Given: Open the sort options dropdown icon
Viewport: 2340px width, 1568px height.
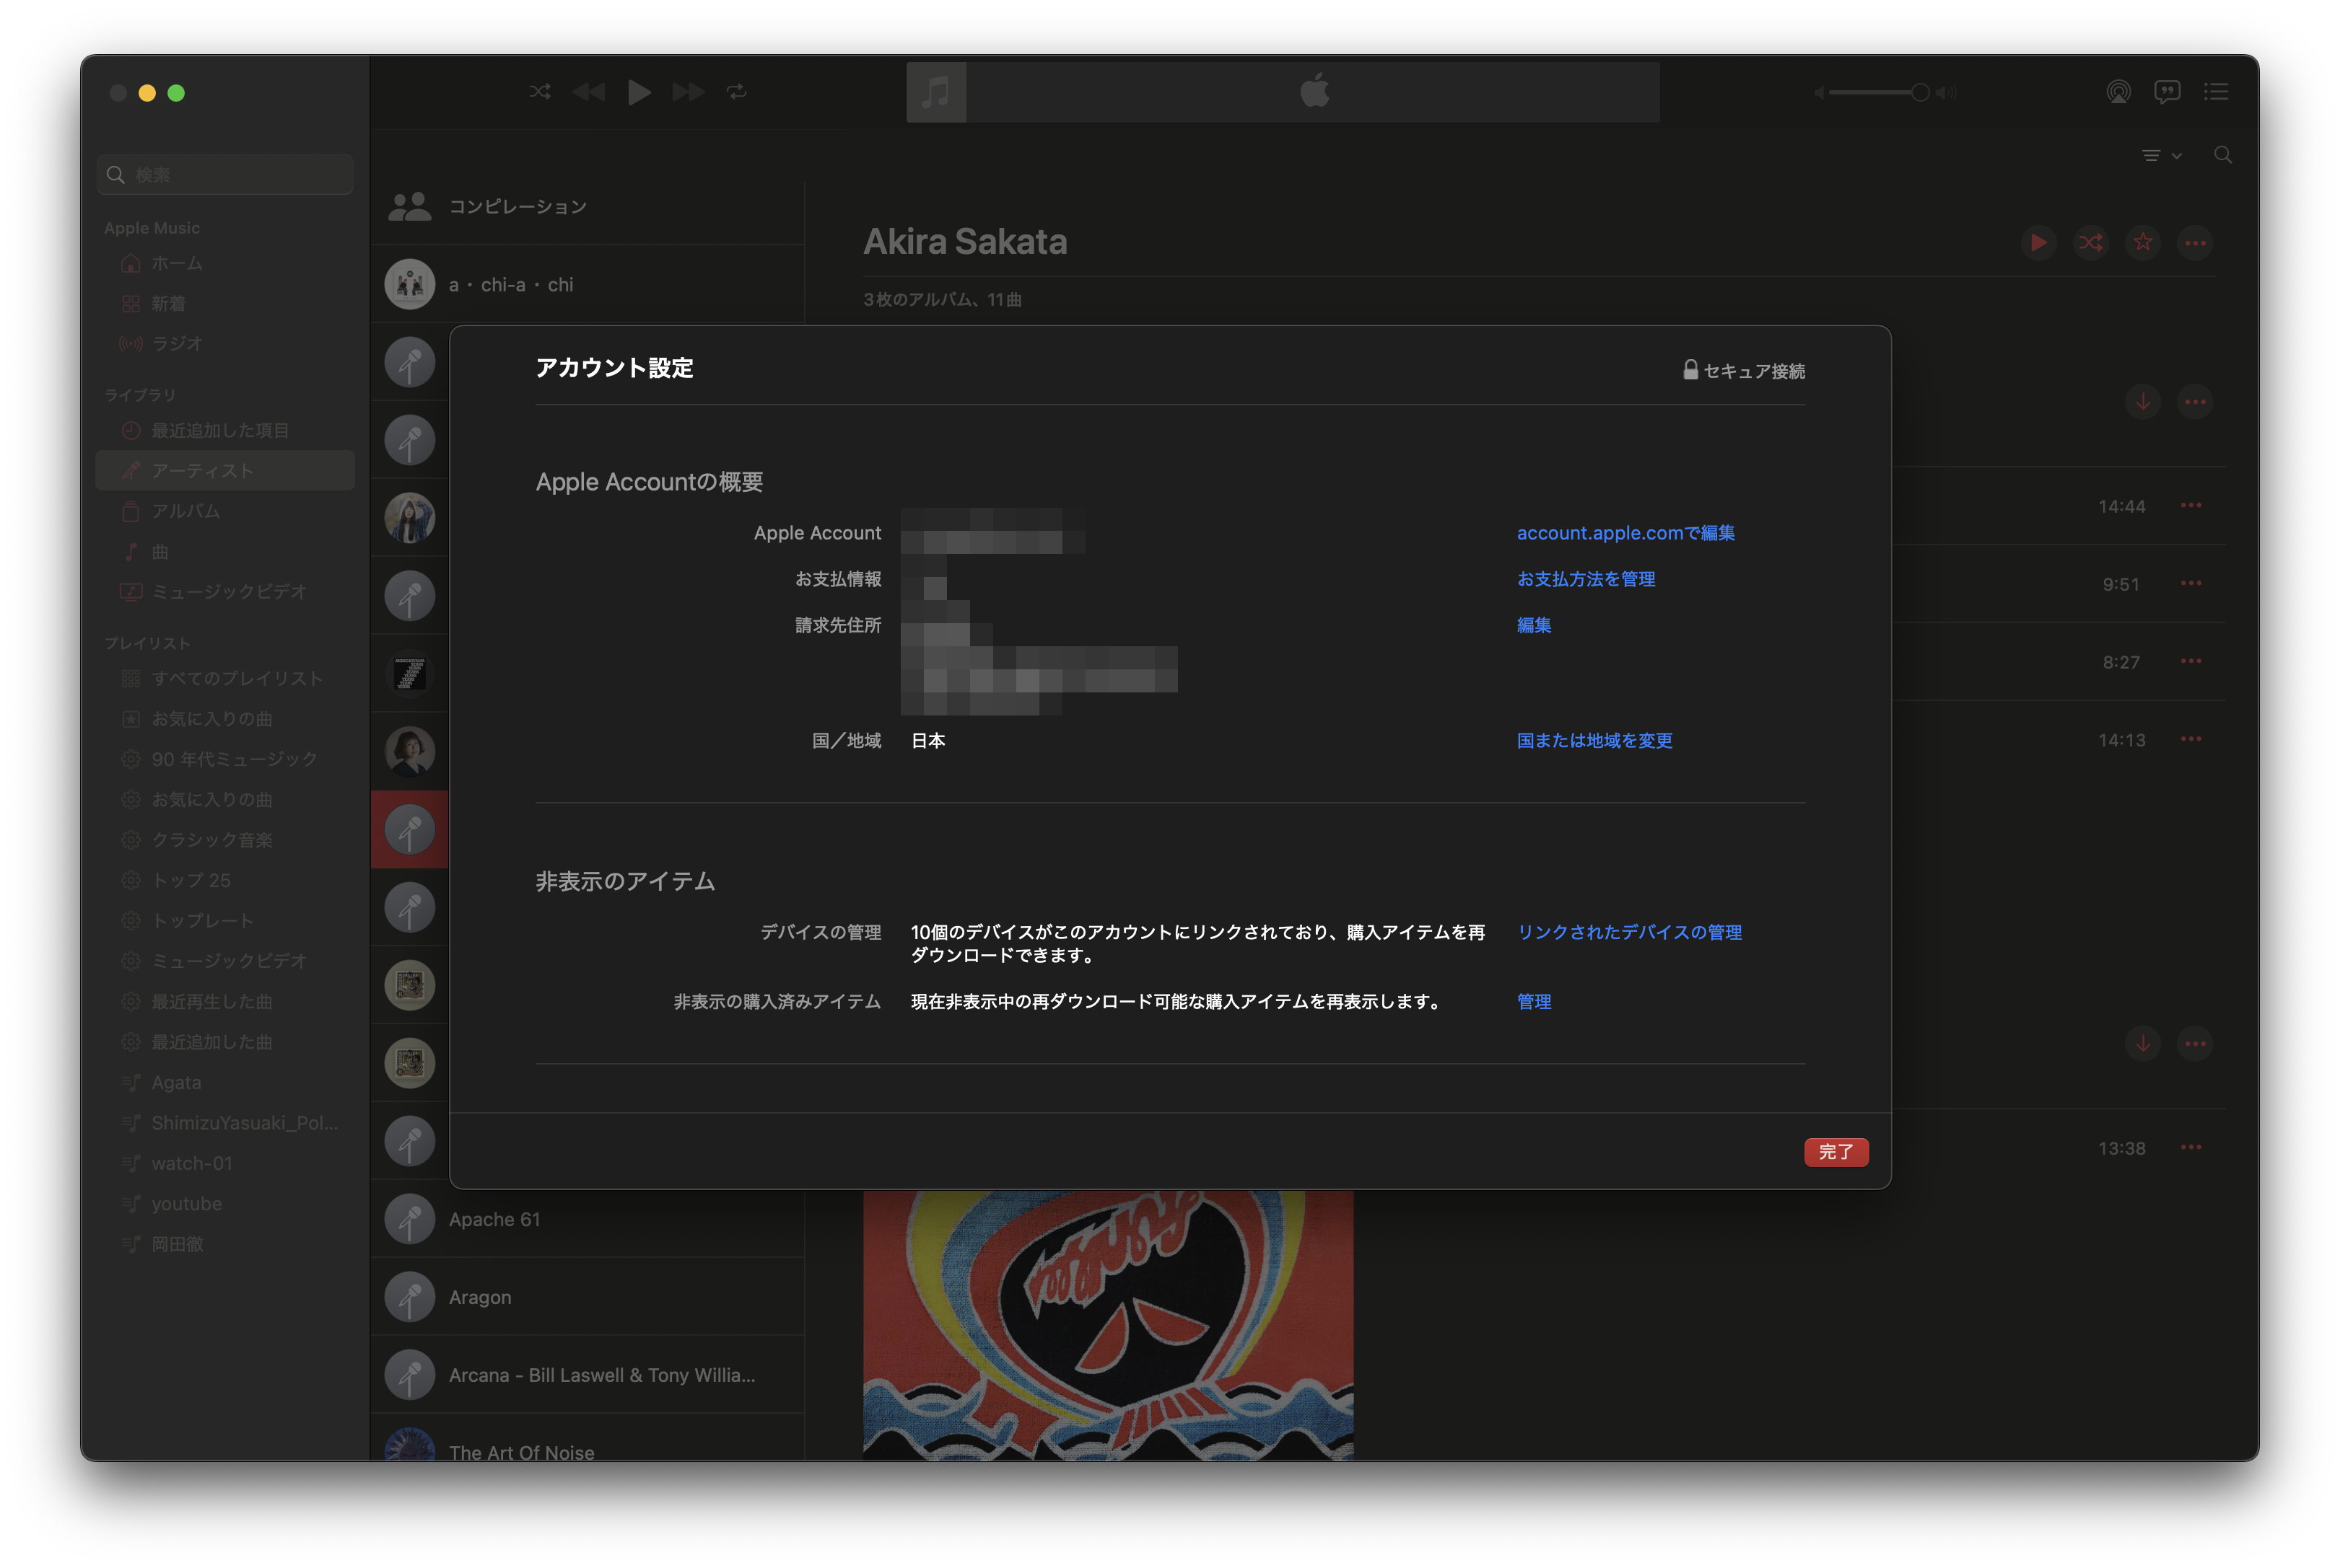Looking at the screenshot, I should tap(2160, 156).
